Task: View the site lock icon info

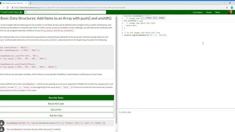Action: [x=12, y=7]
